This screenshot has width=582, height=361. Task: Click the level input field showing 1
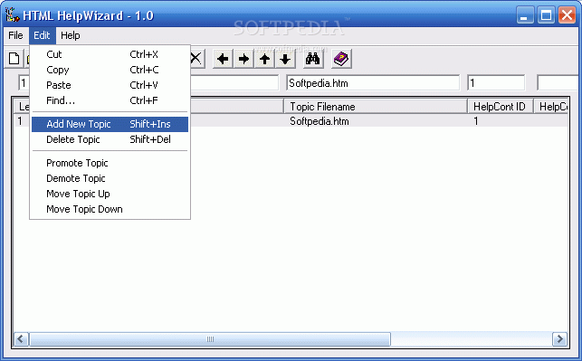(x=24, y=82)
